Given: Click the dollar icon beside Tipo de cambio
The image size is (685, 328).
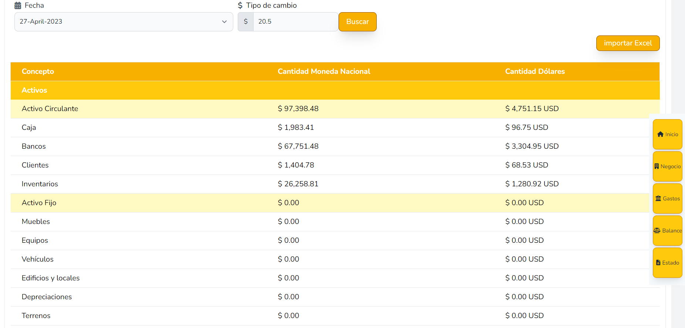Looking at the screenshot, I should point(240,6).
